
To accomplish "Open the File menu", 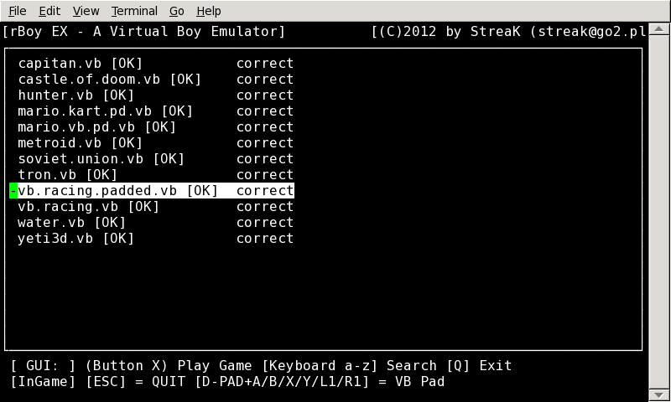I will (18, 11).
